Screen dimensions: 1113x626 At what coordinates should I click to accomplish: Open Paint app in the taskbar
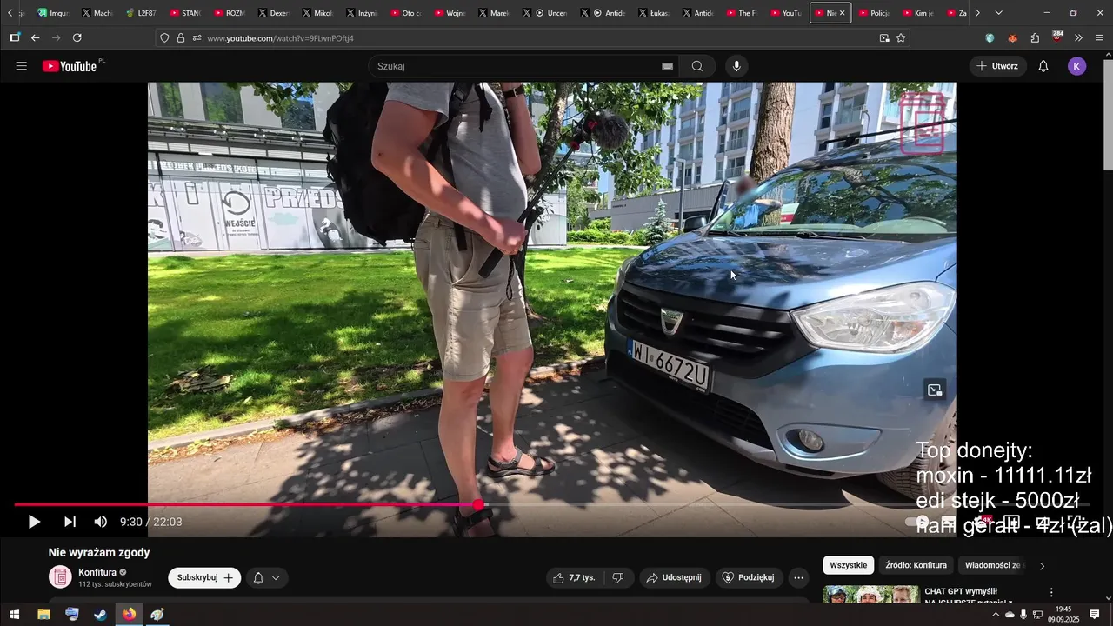coord(157,615)
